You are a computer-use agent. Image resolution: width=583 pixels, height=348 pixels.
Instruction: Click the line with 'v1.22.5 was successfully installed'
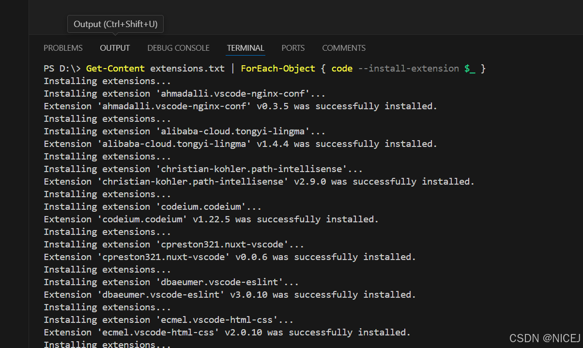click(211, 219)
